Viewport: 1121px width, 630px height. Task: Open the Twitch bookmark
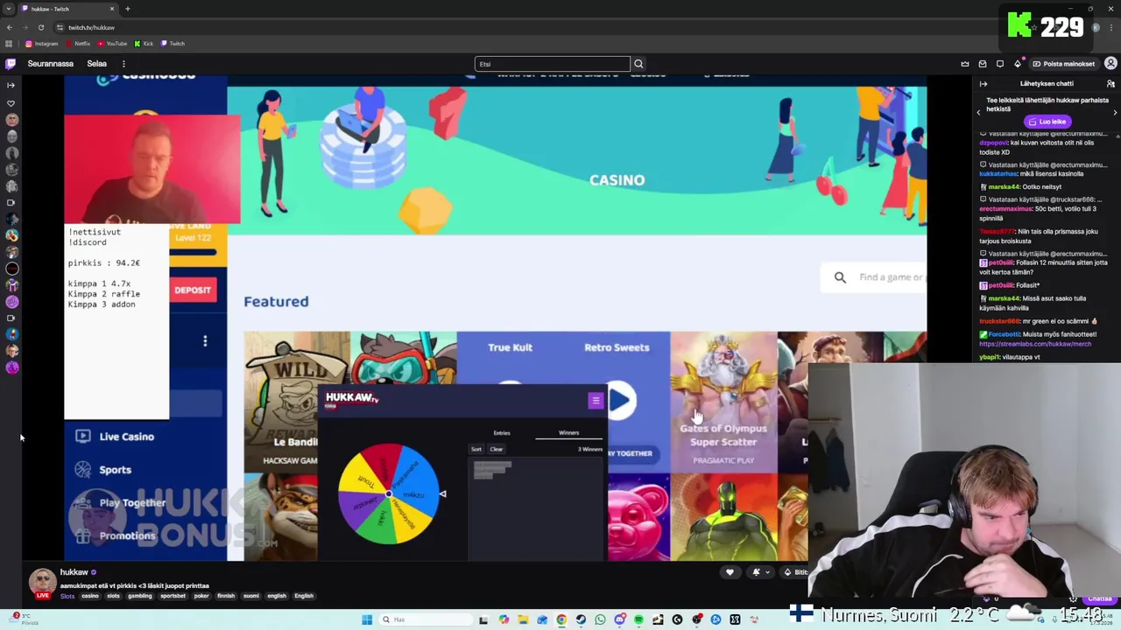coord(173,44)
